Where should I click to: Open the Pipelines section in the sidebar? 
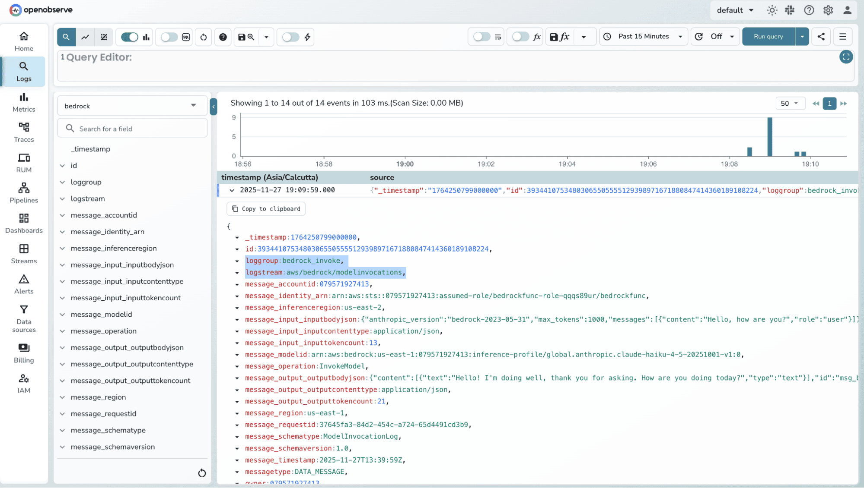pyautogui.click(x=24, y=193)
